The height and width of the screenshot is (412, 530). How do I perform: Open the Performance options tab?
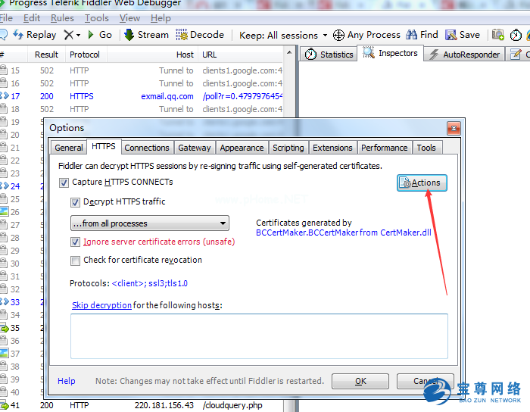click(x=385, y=148)
